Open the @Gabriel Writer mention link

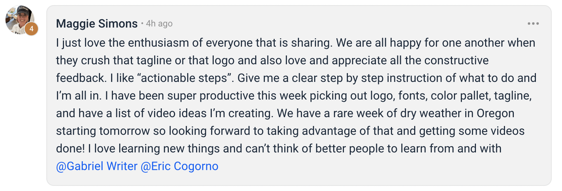pos(97,166)
